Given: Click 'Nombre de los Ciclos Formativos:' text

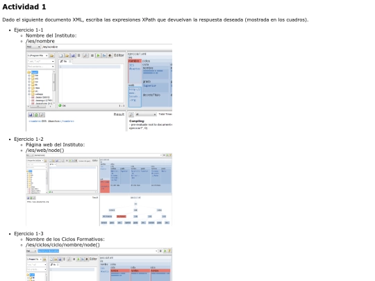Looking at the screenshot, I should [x=65, y=239].
